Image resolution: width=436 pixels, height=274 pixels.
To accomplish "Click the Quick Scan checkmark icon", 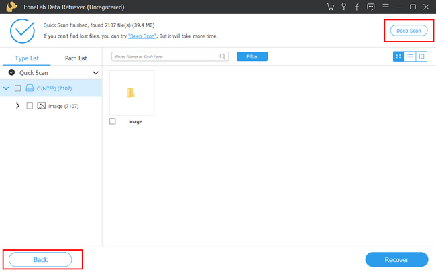I will [x=11, y=72].
